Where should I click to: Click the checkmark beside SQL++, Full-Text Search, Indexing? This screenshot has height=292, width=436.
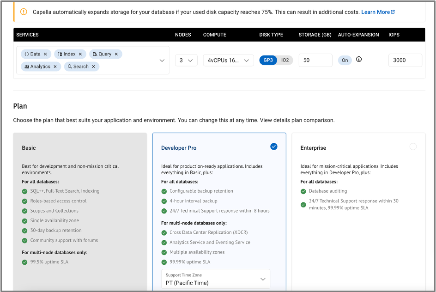coord(25,191)
